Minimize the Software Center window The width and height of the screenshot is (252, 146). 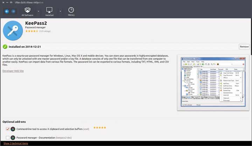pos(7,2)
